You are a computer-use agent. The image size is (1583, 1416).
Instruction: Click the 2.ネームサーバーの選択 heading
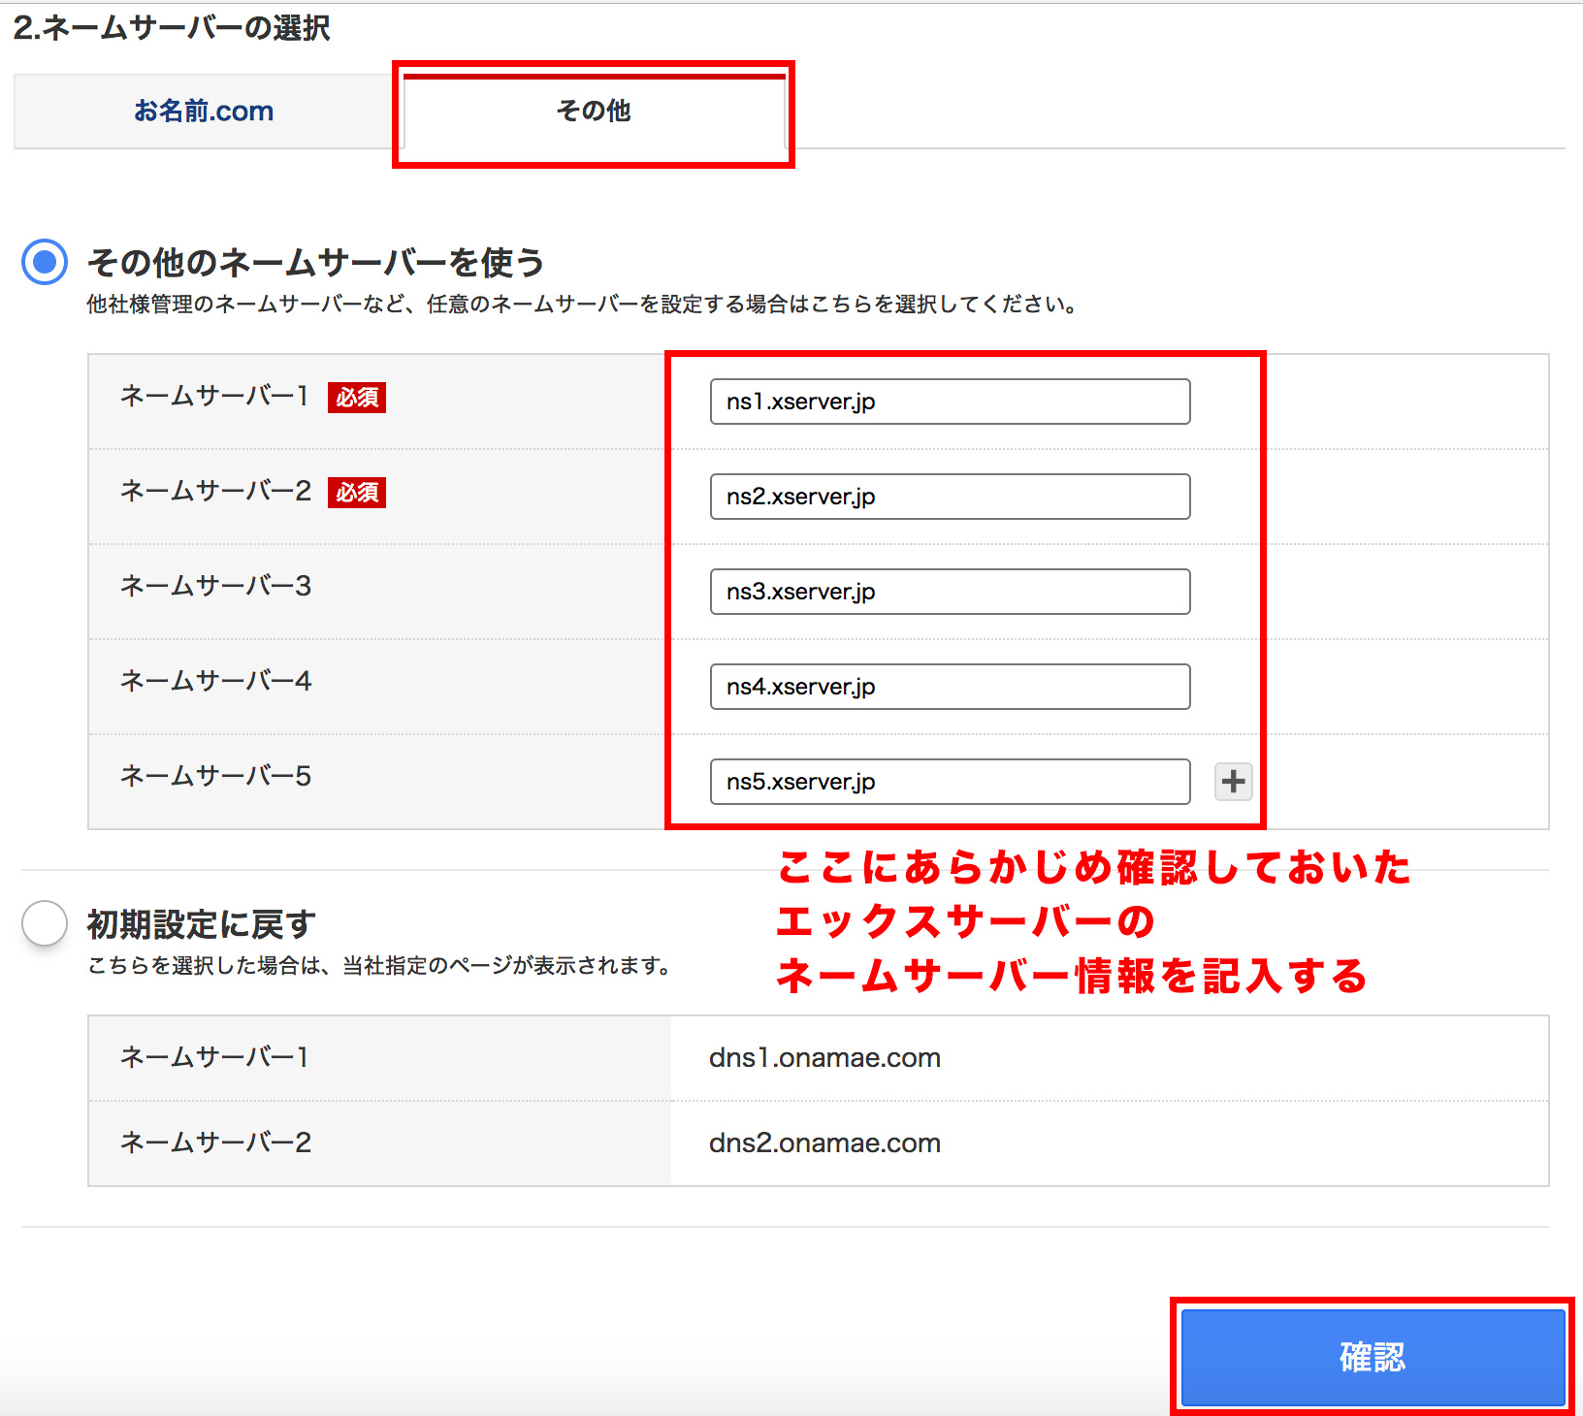click(x=172, y=28)
